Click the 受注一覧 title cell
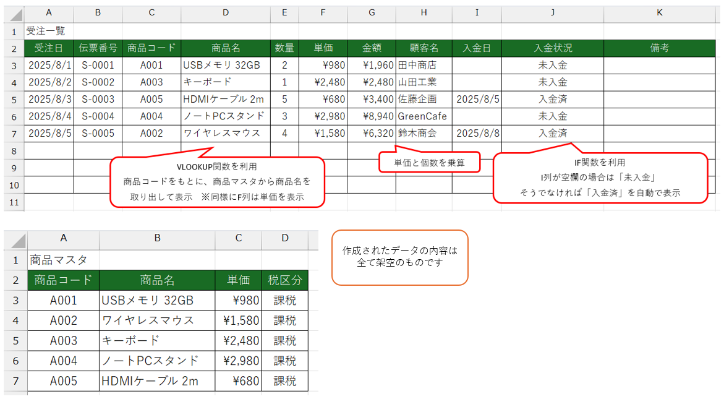 tap(48, 31)
